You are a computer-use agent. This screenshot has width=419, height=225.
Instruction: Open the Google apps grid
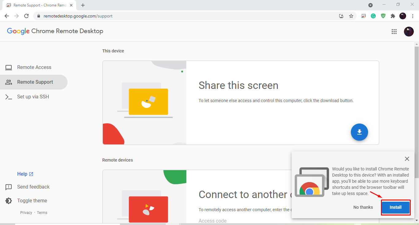[394, 32]
